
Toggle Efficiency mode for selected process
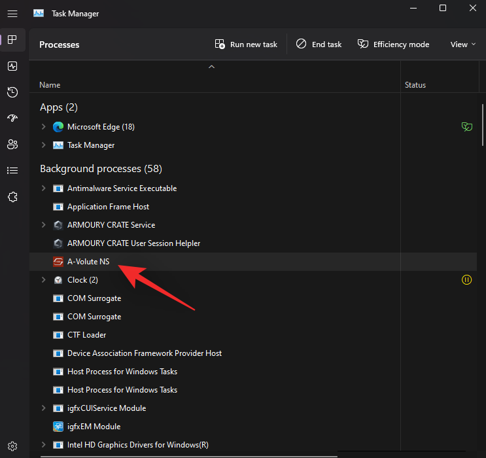[x=393, y=44]
